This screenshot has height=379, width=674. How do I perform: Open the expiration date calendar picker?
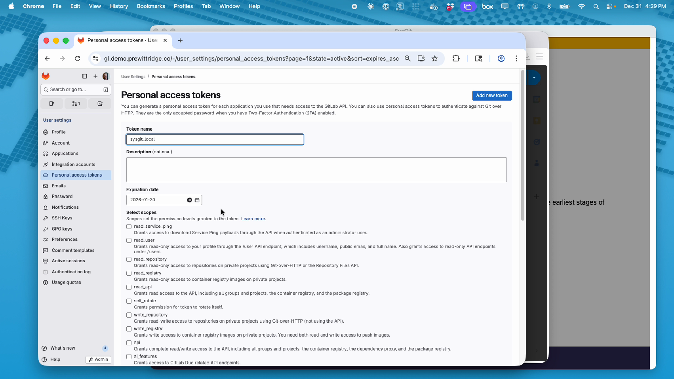point(197,200)
